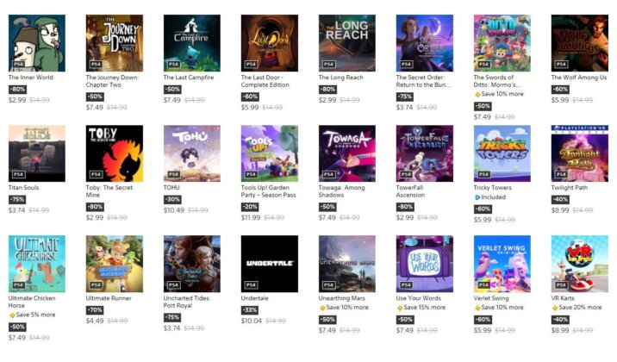Click The Long Reach game title link
The image size is (617, 362).
(x=340, y=78)
